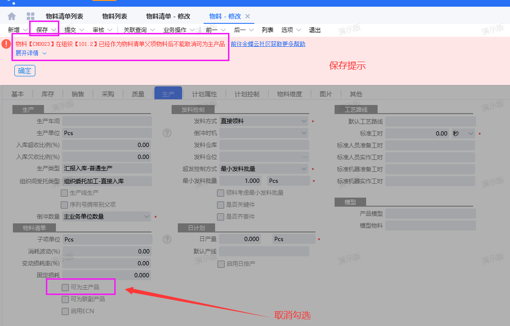Open 标准工时 unit dropdown 秒
Image resolution: width=510 pixels, height=326 pixels.
pos(463,134)
